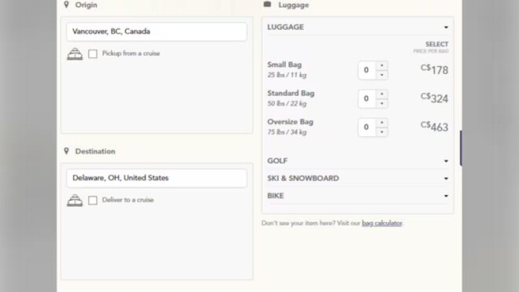Click the suitcase icon beside Luggage heading
The image size is (519, 292).
pyautogui.click(x=267, y=4)
